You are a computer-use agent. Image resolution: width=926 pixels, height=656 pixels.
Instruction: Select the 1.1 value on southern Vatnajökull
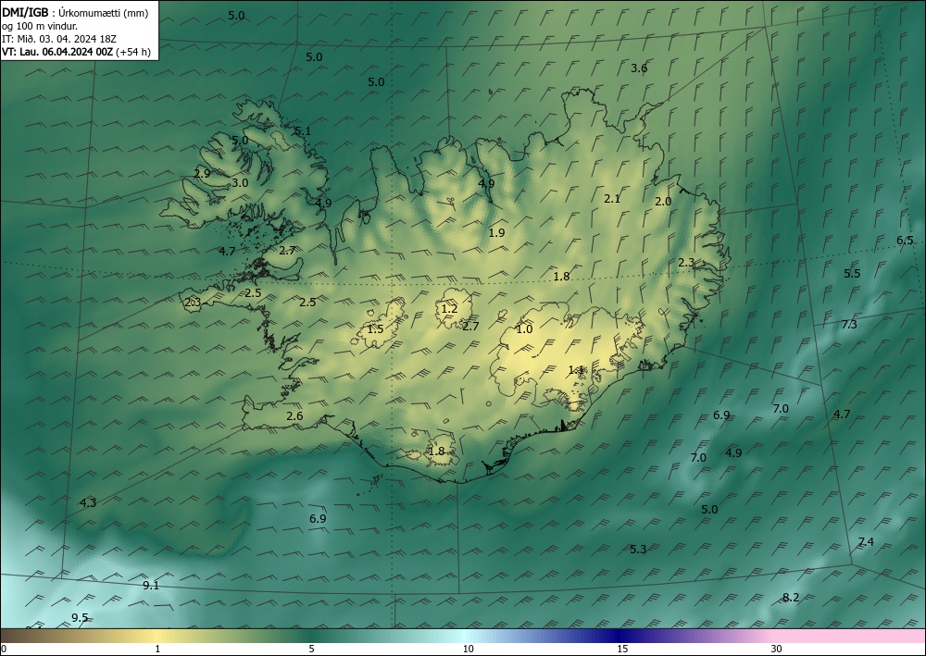(x=576, y=370)
